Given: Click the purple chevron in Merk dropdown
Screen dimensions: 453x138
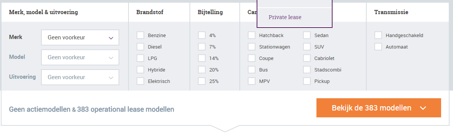Looking at the screenshot, I should [111, 38].
